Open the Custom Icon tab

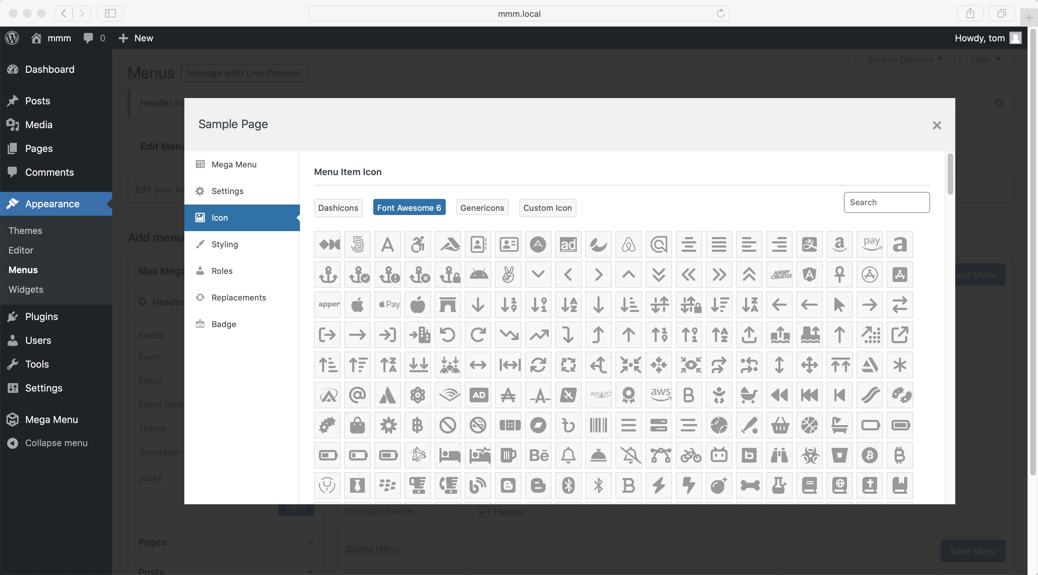click(x=547, y=208)
